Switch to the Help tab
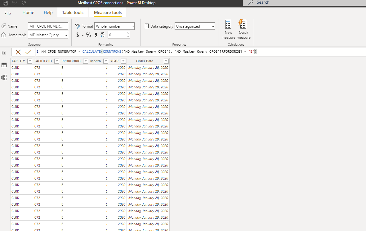The height and width of the screenshot is (231, 366). coord(48,13)
